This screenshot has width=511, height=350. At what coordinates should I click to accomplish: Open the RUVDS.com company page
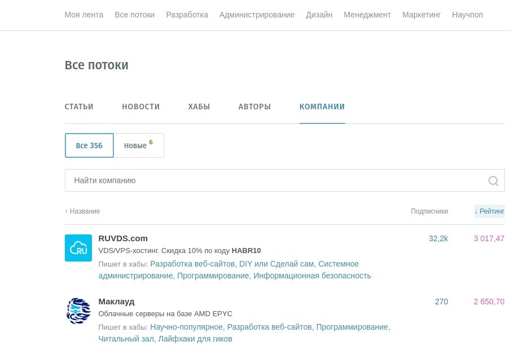(123, 238)
